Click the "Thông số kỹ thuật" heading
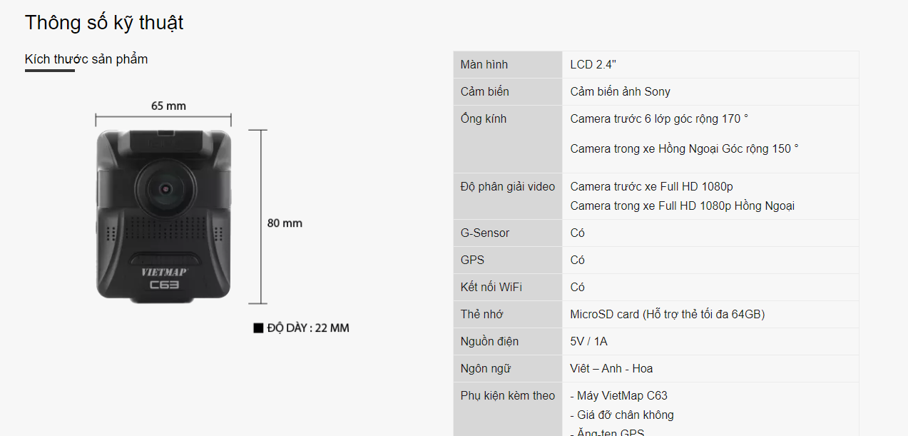Viewport: 908px width, 436px height. [104, 23]
